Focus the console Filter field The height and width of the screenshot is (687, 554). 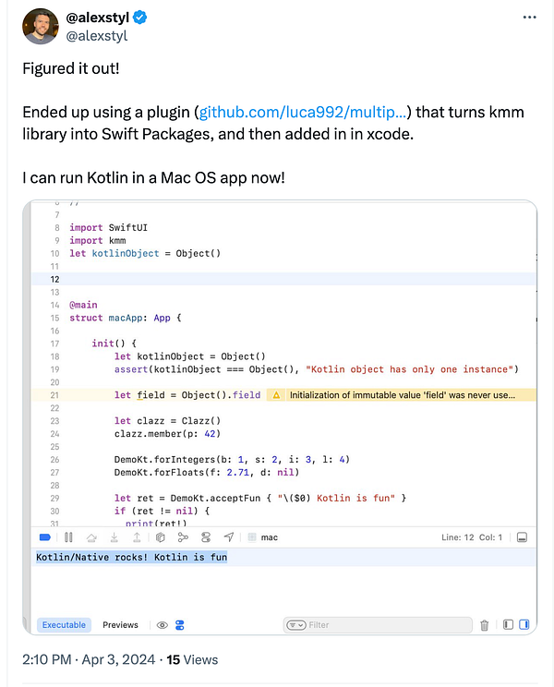(x=378, y=625)
